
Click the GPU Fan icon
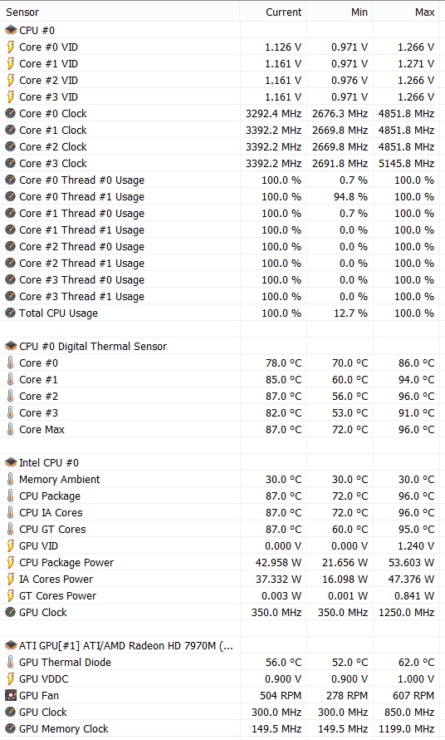point(10,695)
